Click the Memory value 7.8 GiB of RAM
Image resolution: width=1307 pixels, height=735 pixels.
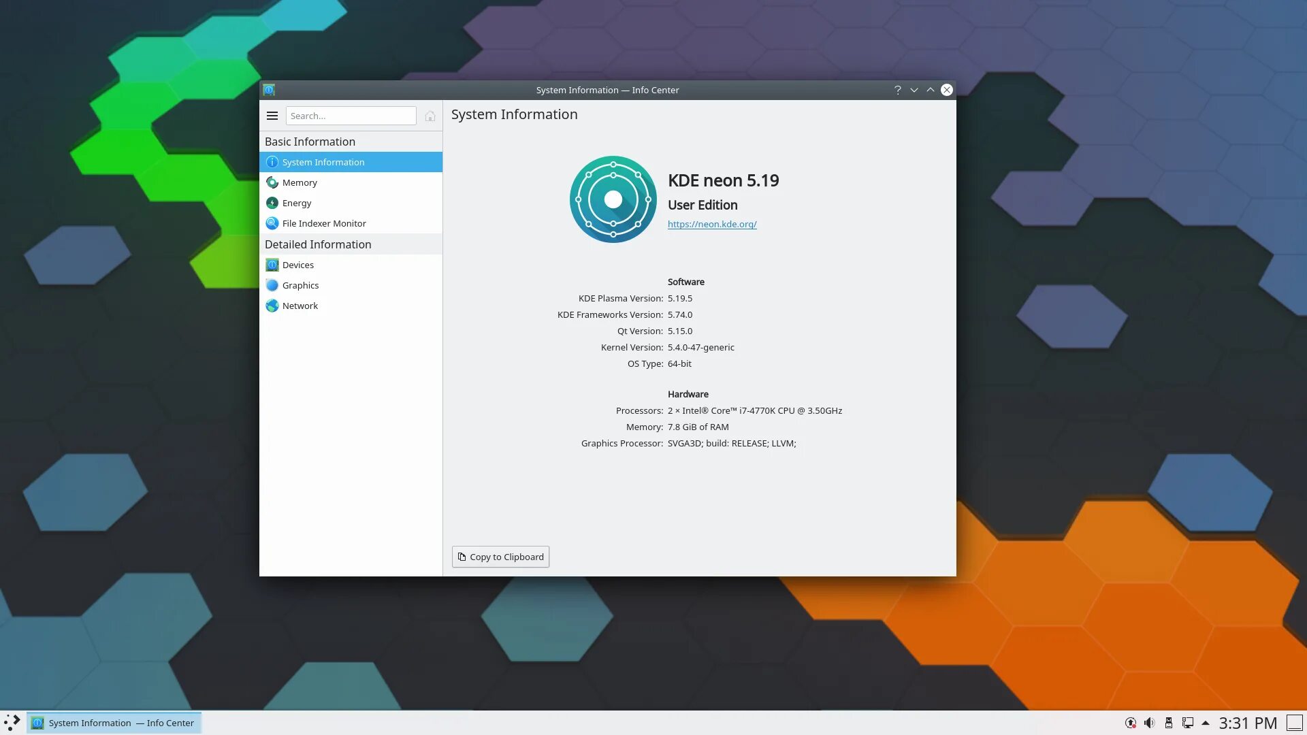698,427
